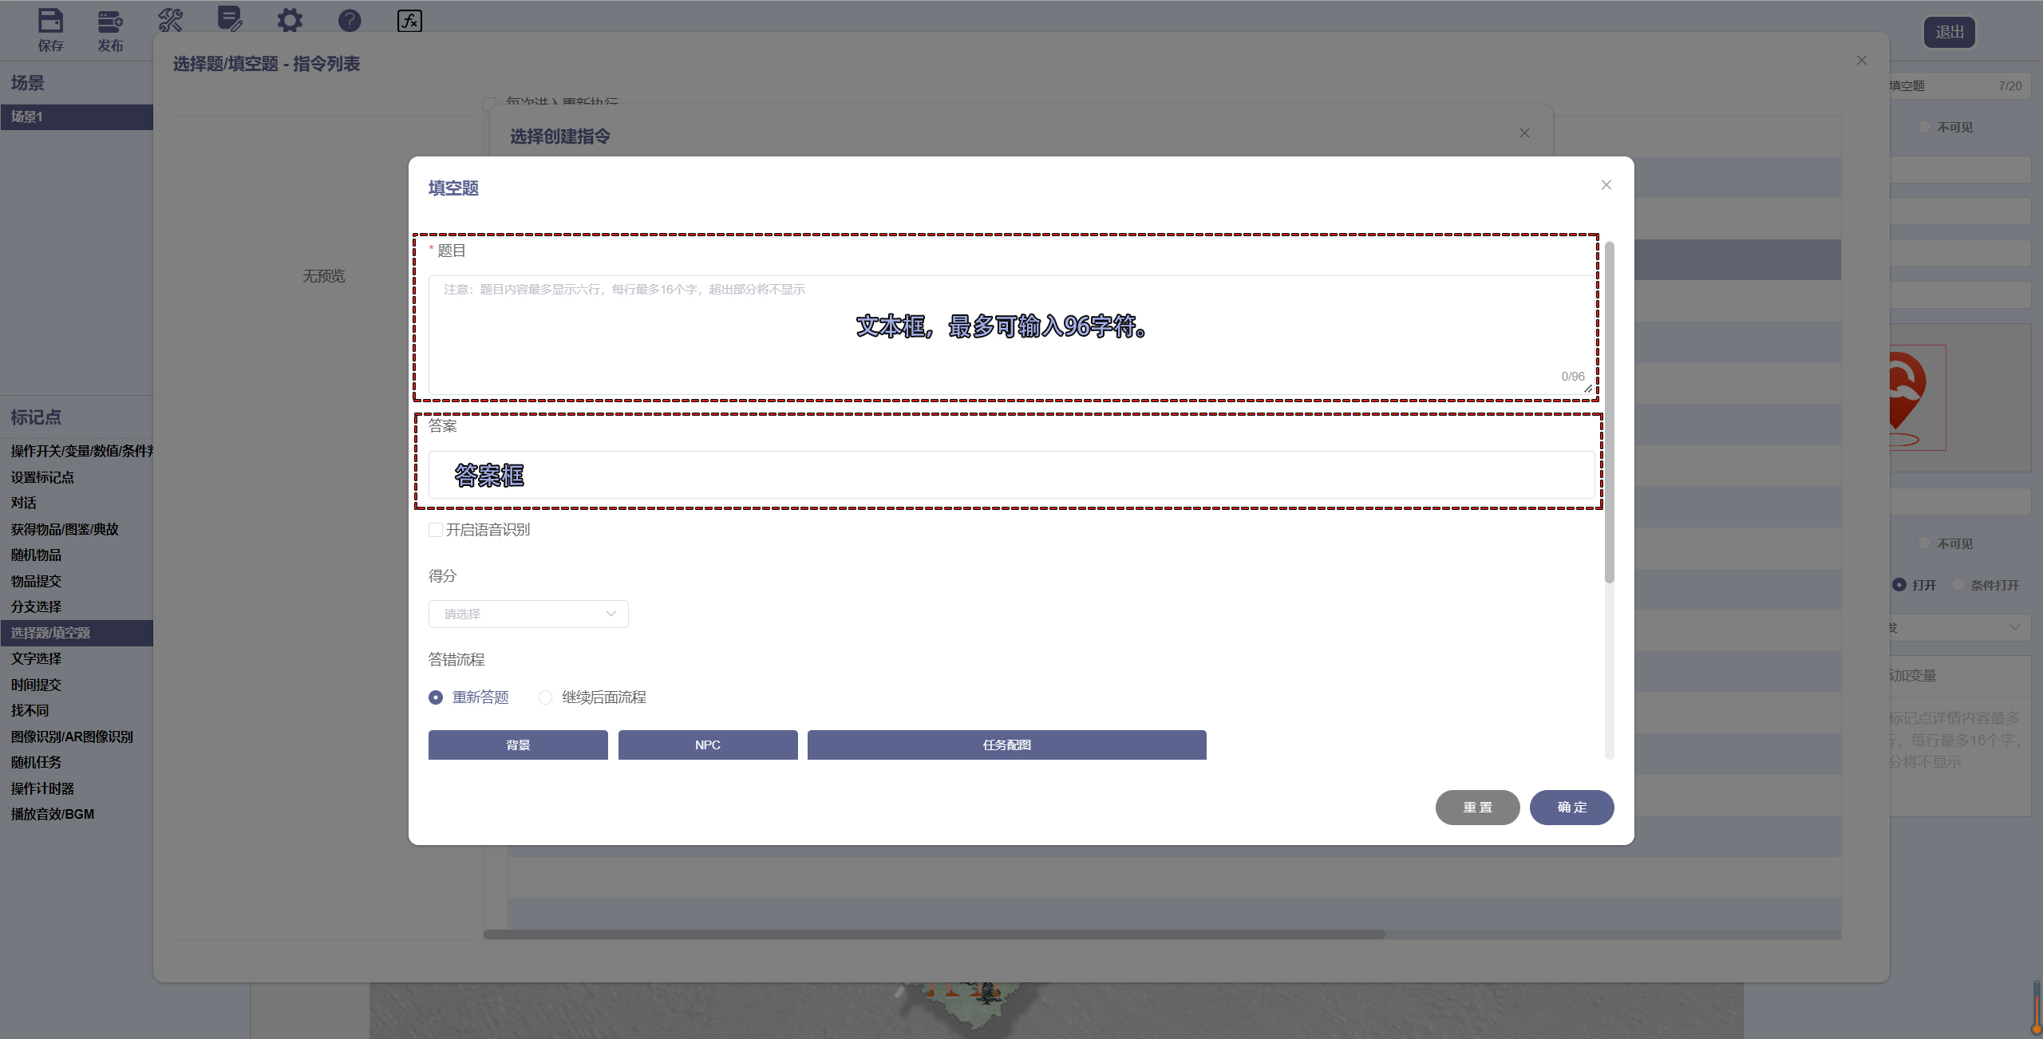This screenshot has height=1039, width=2043.
Task: Select 文字选择 in the left sidebar
Action: pos(36,658)
